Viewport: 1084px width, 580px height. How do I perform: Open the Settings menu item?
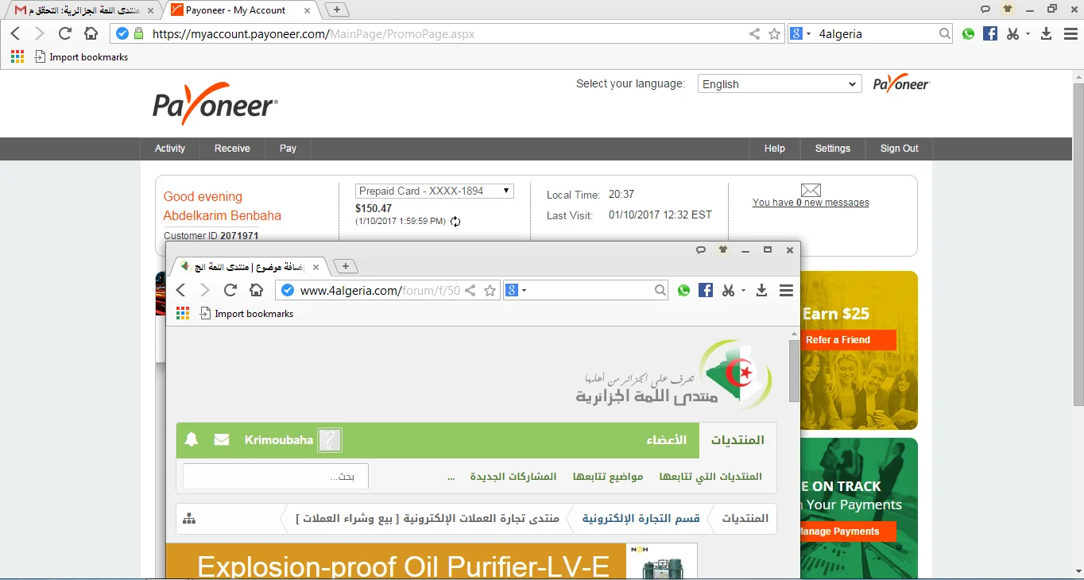coord(832,149)
